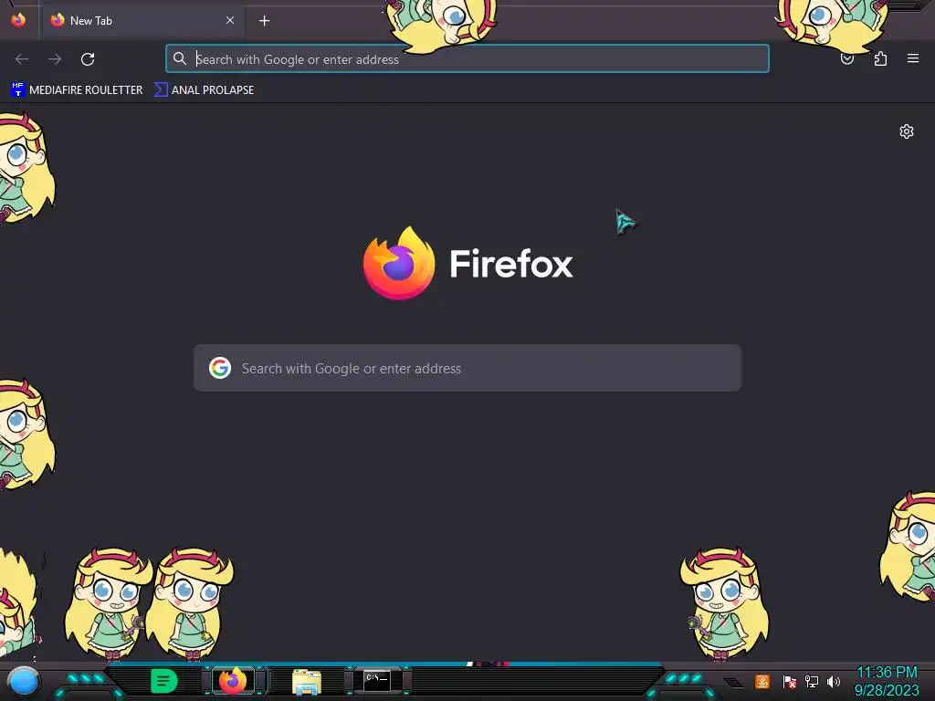Open Firefox View from the tab strip icon
935x701 pixels.
point(18,20)
